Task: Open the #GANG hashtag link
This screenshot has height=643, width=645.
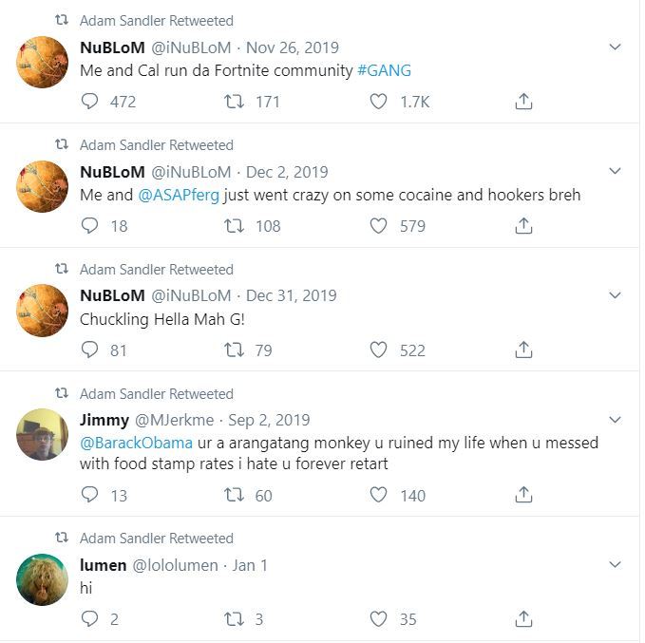Action: click(x=385, y=70)
